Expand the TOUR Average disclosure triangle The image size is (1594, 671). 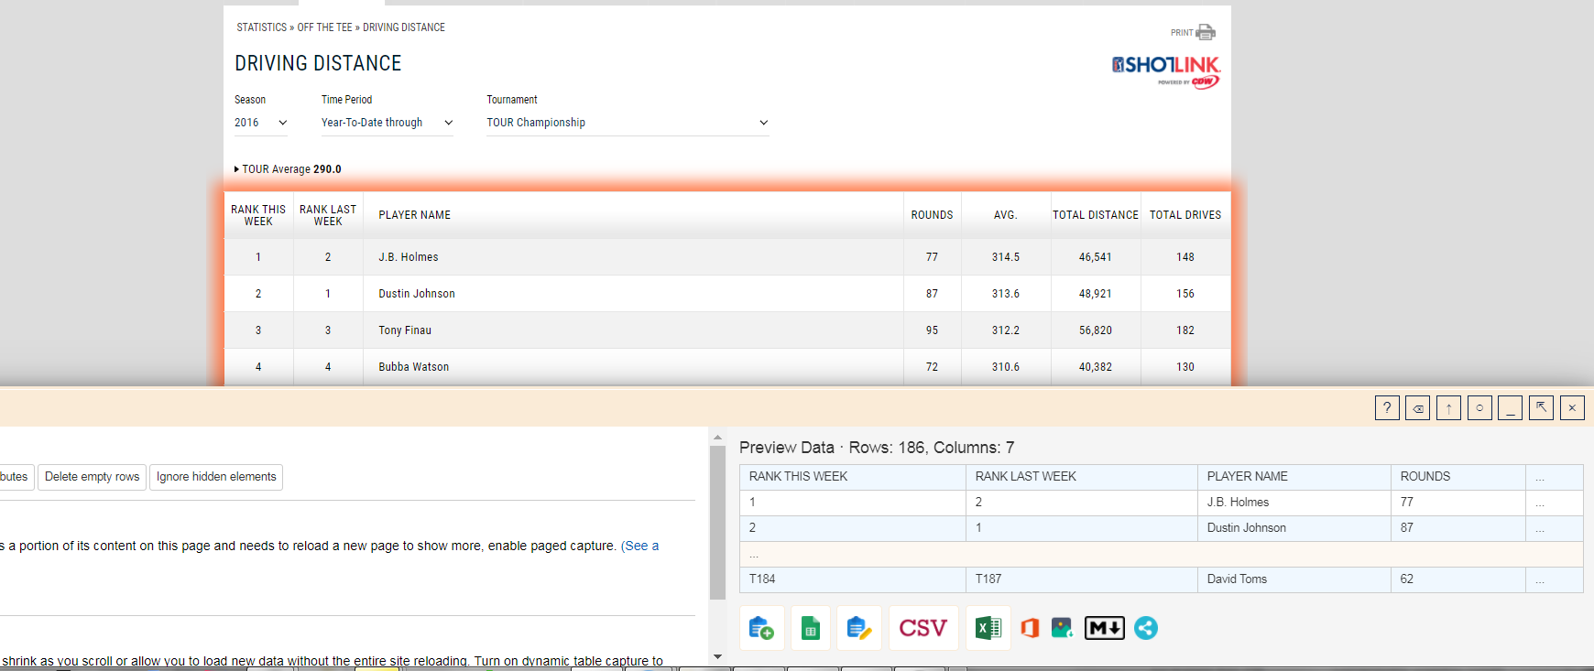coord(236,169)
